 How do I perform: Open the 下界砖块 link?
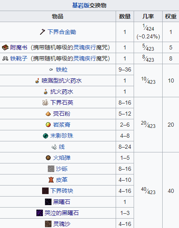tap(62, 191)
